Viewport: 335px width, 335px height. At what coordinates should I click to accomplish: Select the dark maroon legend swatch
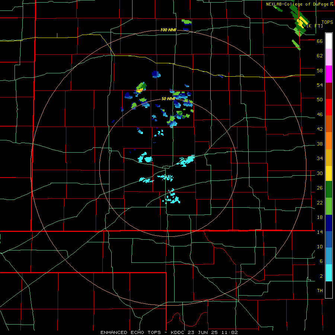coord(329,91)
